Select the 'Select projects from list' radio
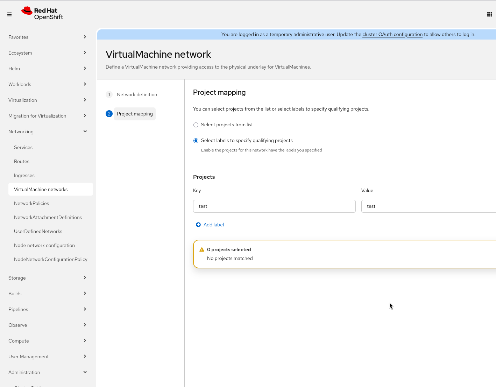 click(x=196, y=125)
